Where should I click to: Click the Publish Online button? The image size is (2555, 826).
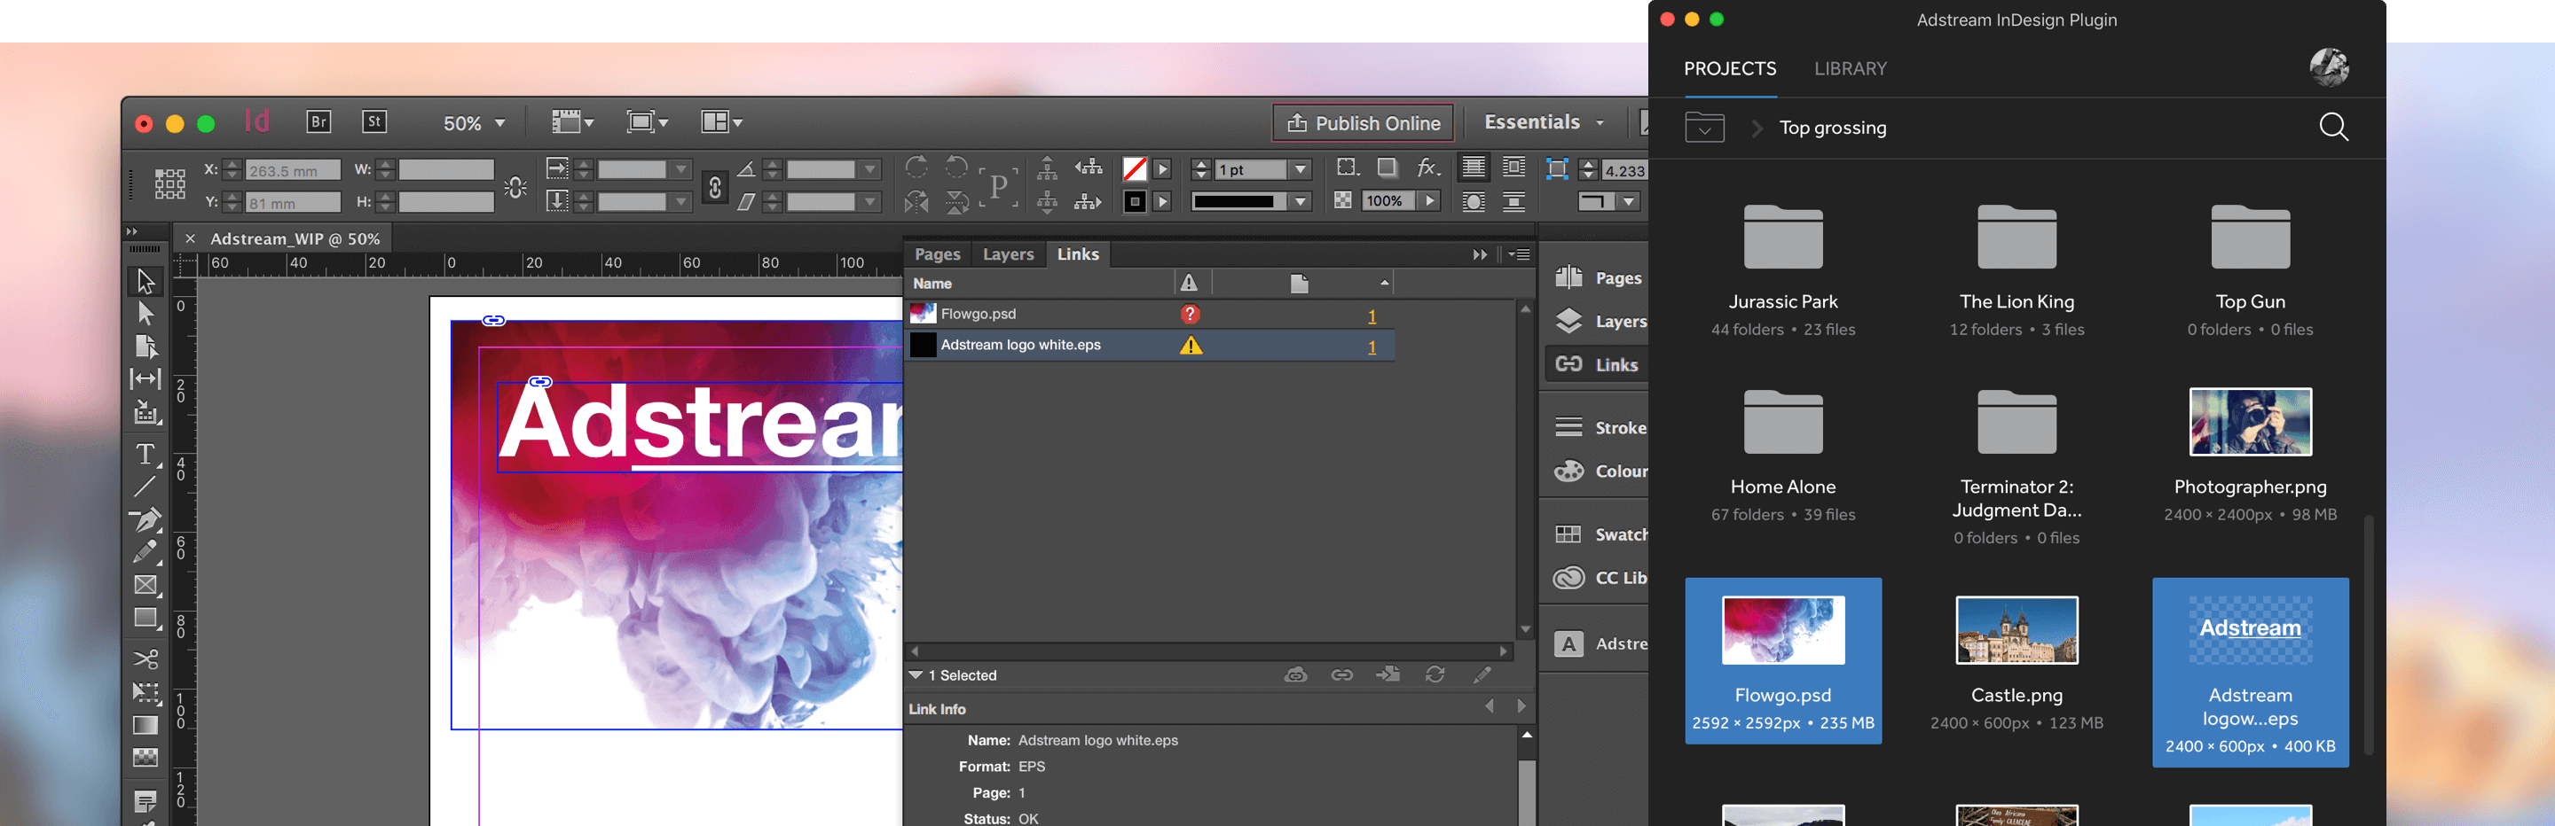click(1363, 123)
